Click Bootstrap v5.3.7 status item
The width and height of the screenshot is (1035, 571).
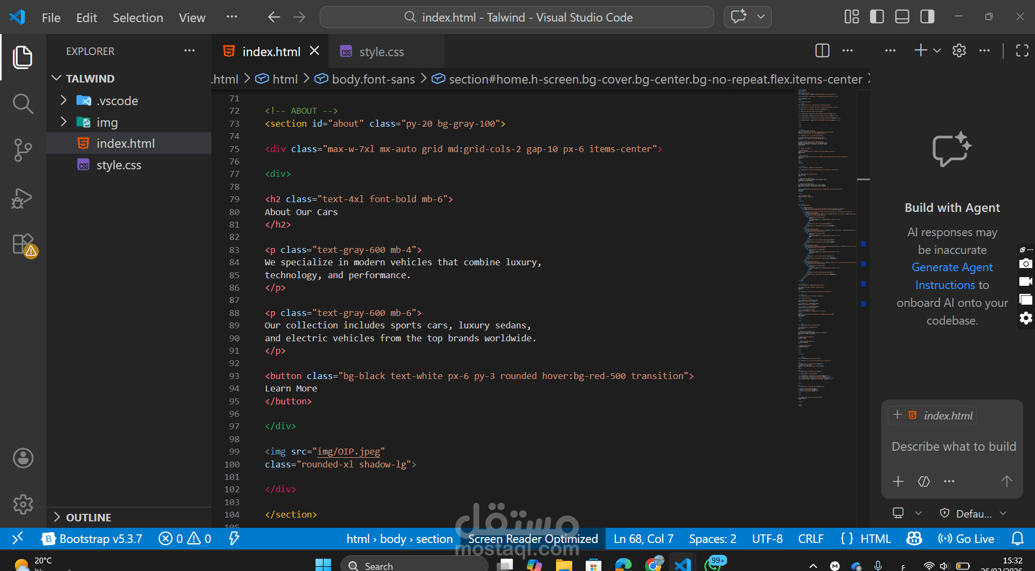click(92, 539)
